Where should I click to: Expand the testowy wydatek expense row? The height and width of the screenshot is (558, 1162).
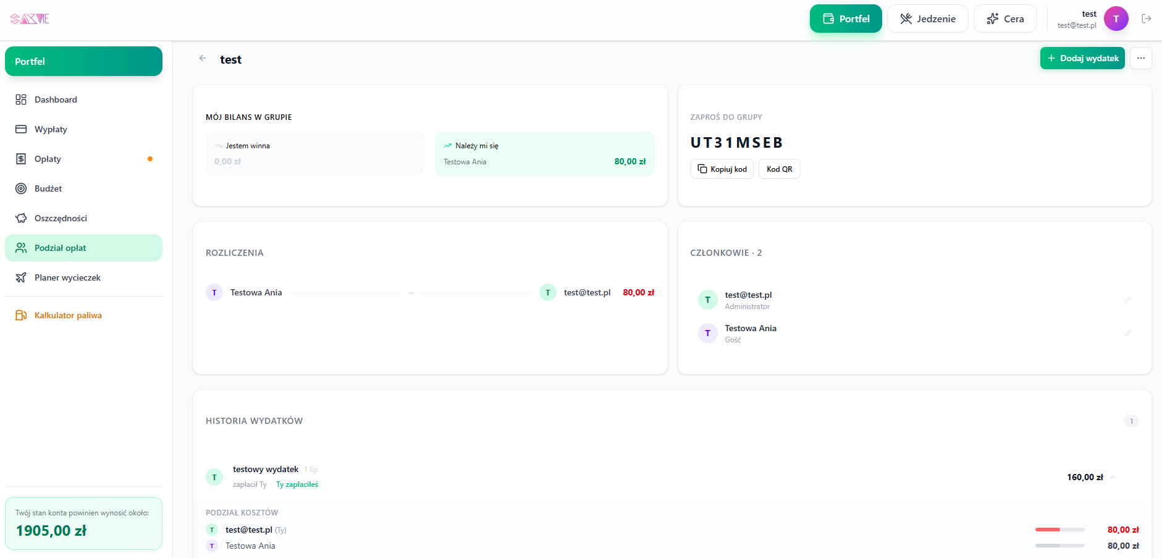(x=672, y=477)
